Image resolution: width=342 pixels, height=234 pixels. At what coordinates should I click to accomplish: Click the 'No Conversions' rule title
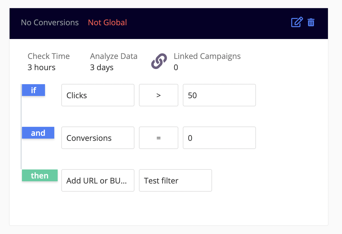pyautogui.click(x=50, y=22)
